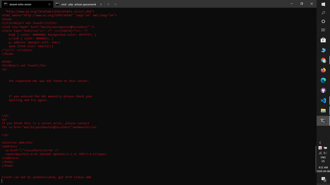330x185 pixels.
Task: Switch to Visual Studio Code on taskbar
Action: pyautogui.click(x=323, y=100)
